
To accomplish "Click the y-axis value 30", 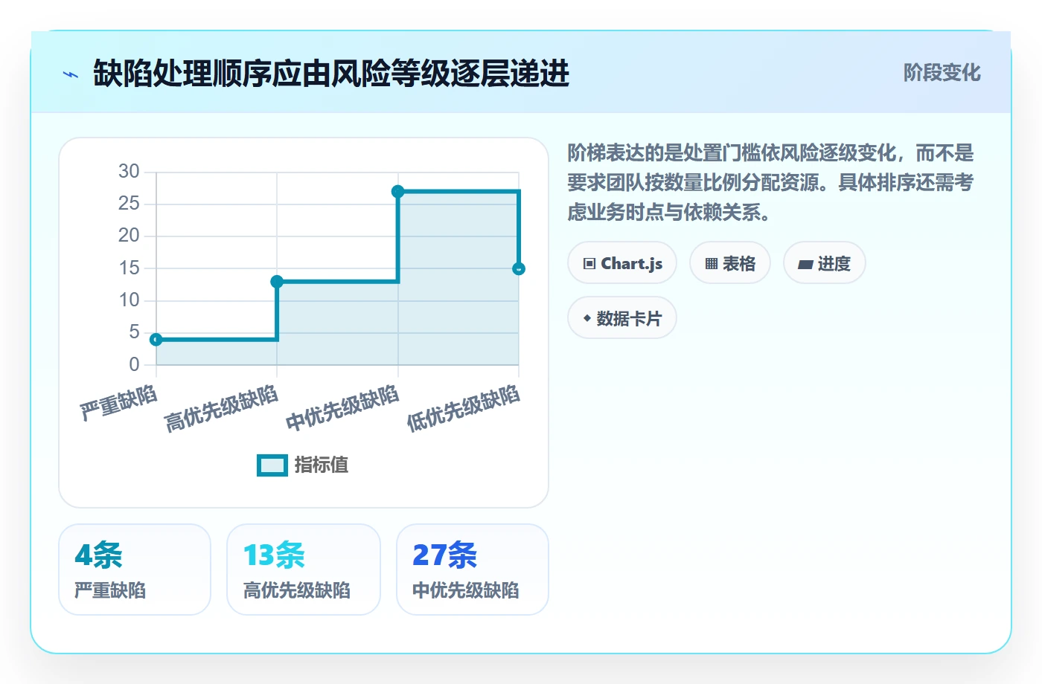I will (x=129, y=172).
